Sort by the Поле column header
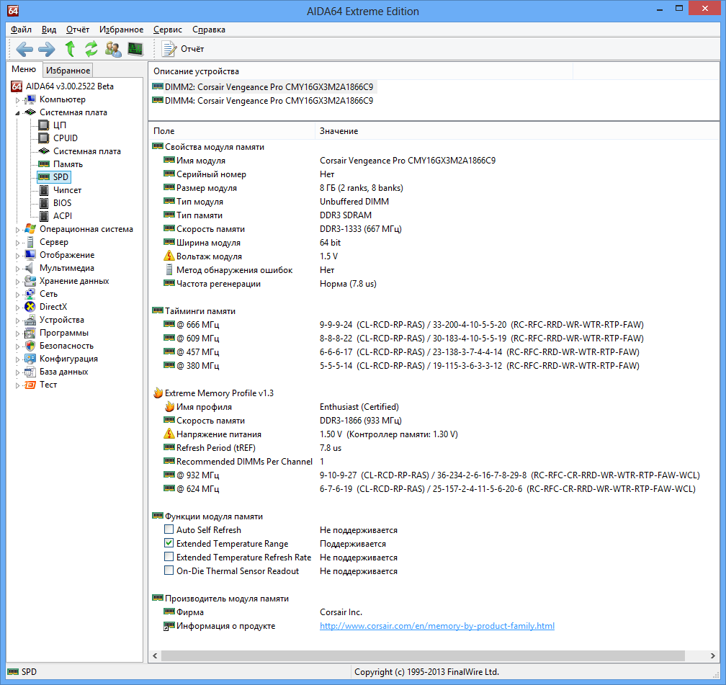This screenshot has width=726, height=685. click(231, 131)
